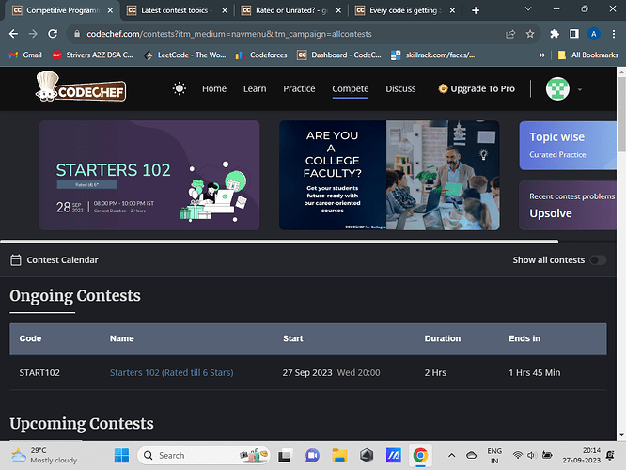Screen dimensions: 626x470
Task: Open Chrome from the taskbar
Action: pyautogui.click(x=420, y=456)
